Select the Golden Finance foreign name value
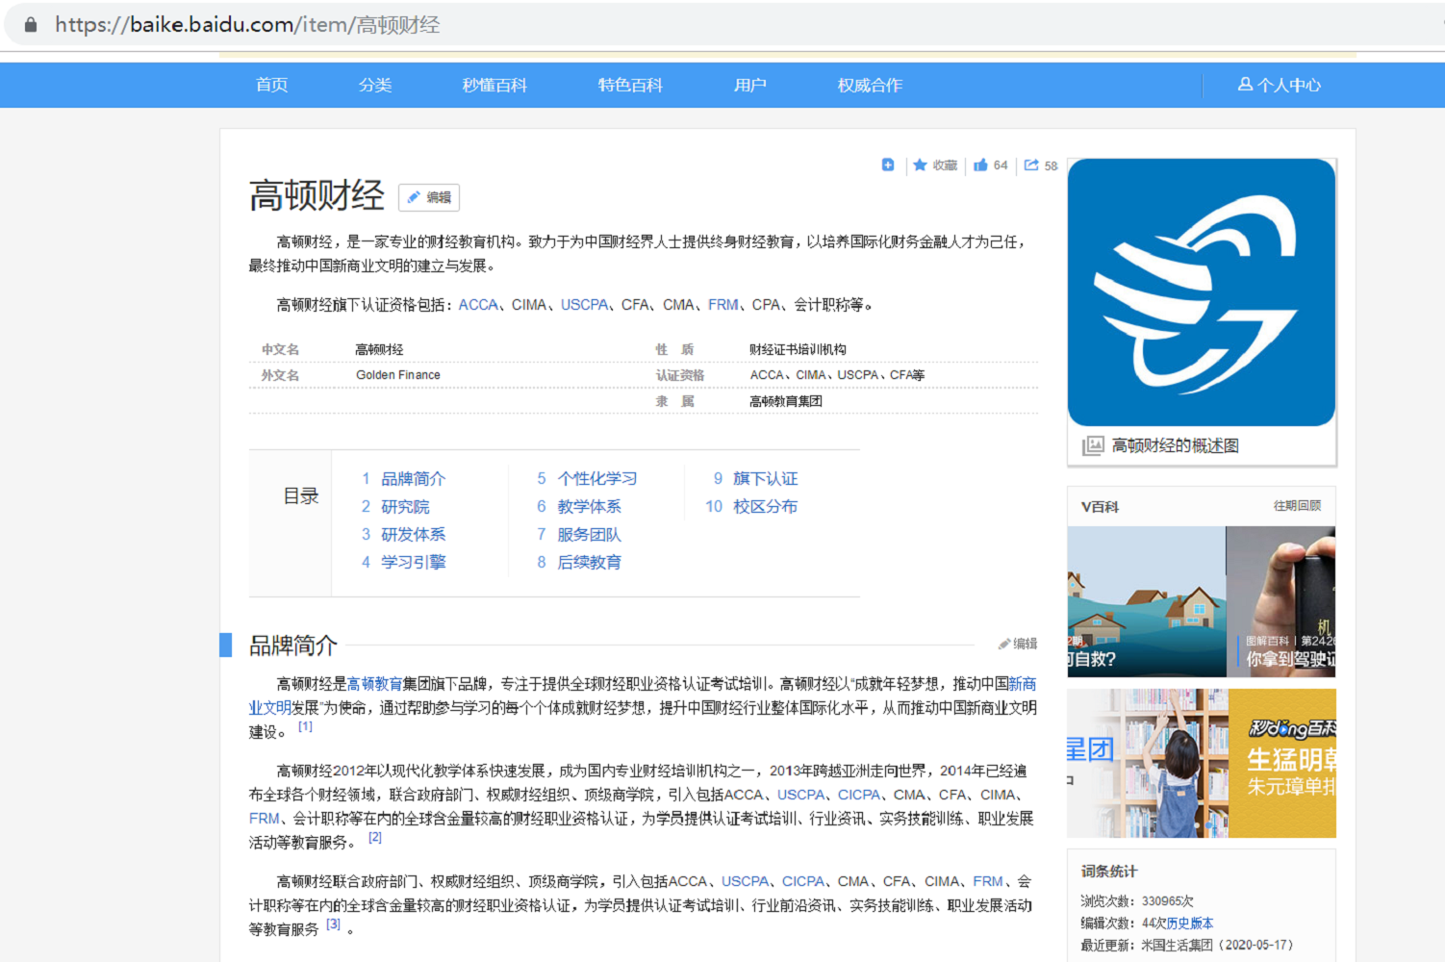The image size is (1445, 962). [x=398, y=375]
